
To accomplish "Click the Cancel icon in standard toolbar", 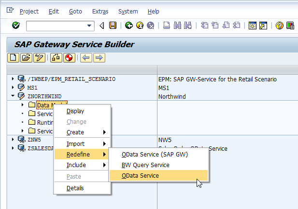I will point(151,26).
